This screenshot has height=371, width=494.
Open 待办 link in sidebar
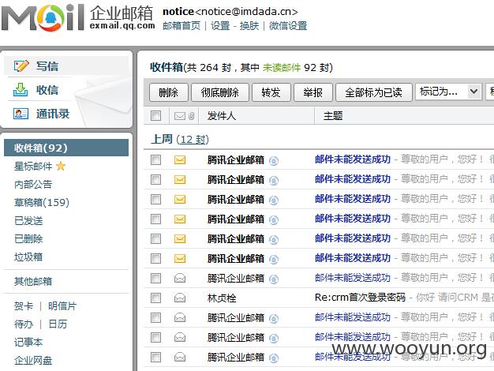(24, 324)
